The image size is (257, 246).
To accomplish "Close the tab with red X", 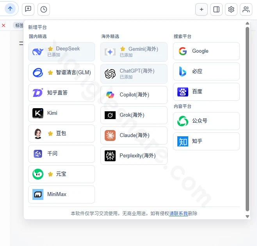I will (4, 25).
